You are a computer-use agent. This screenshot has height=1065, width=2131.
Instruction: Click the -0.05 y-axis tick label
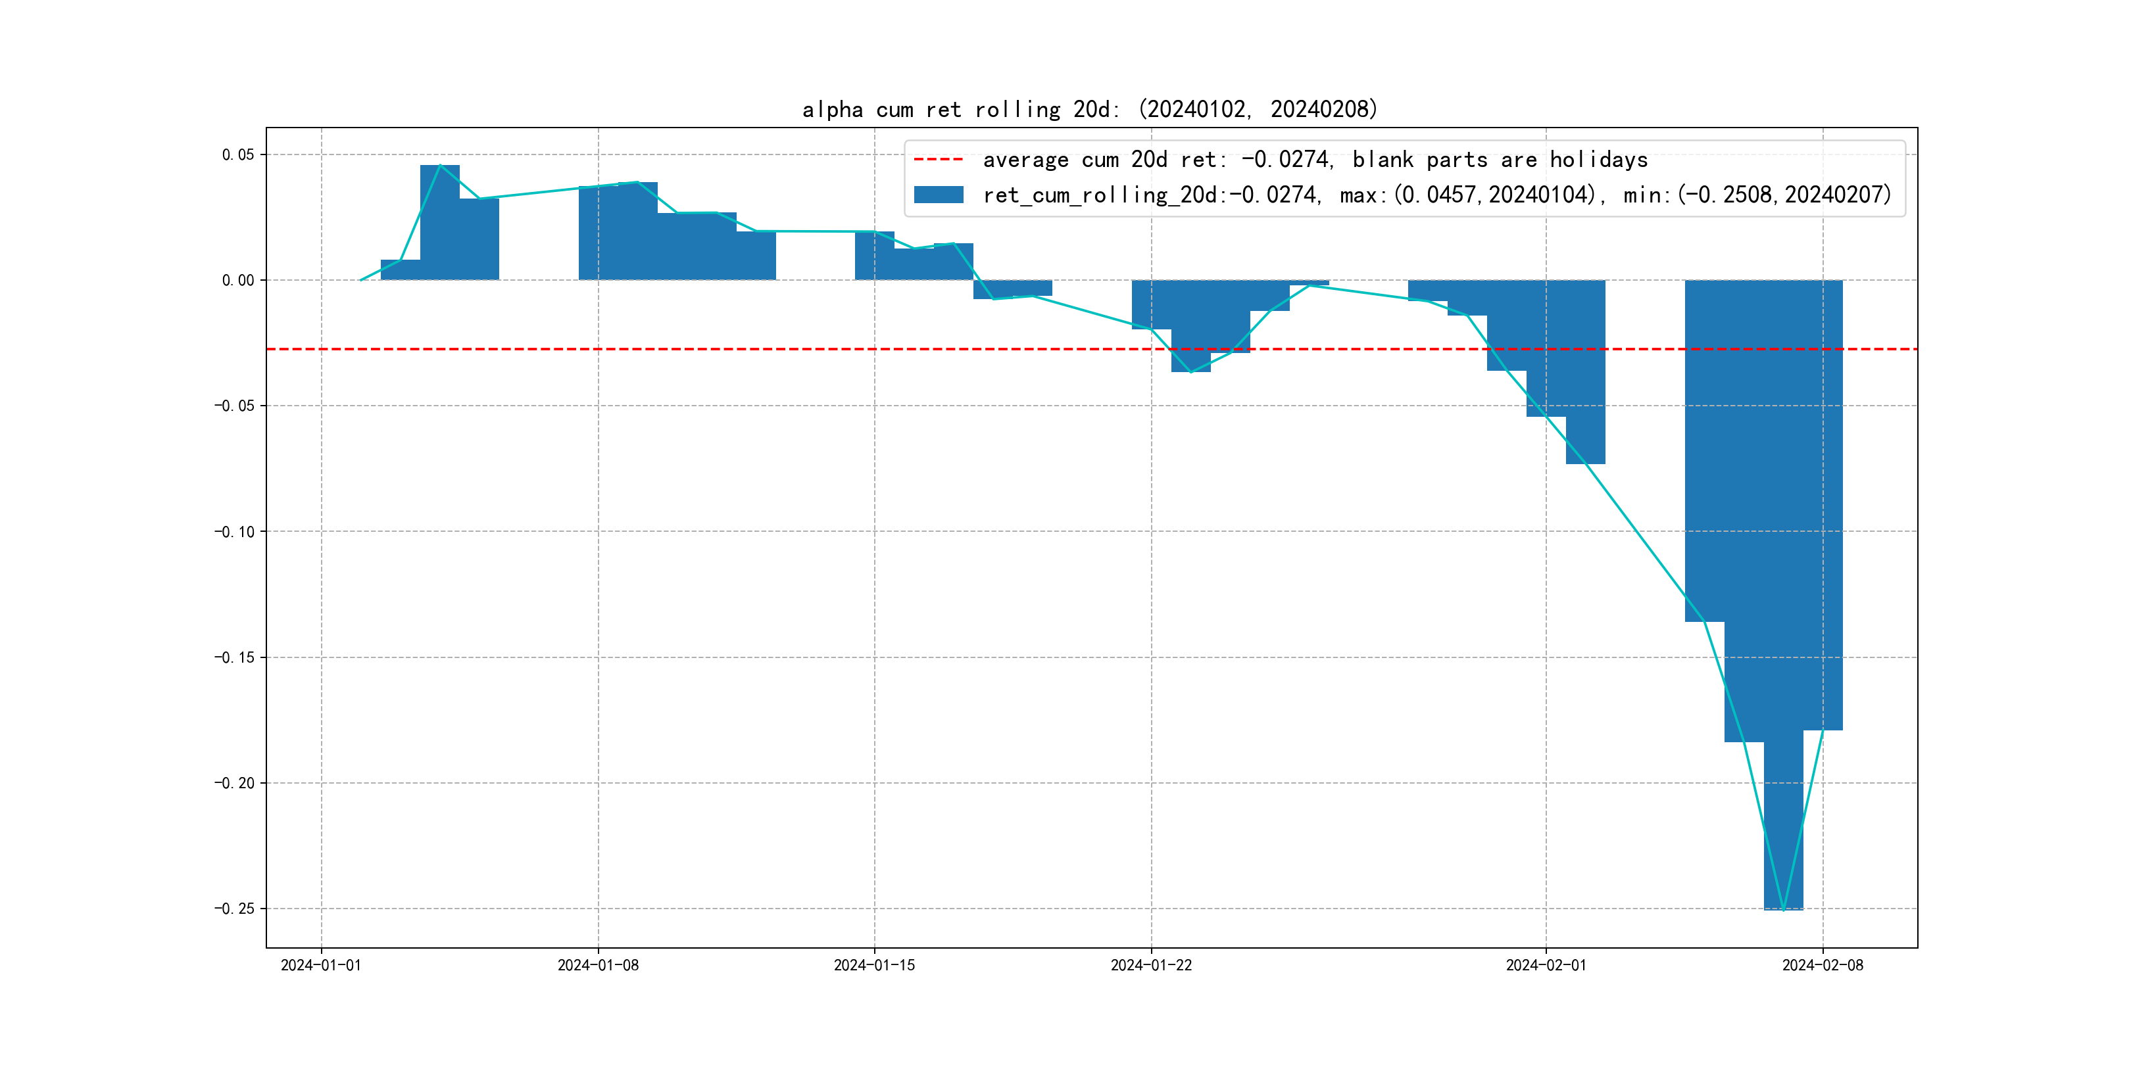234,406
